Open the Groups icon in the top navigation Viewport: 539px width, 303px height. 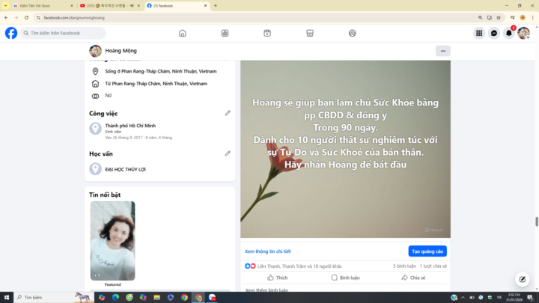pos(353,34)
